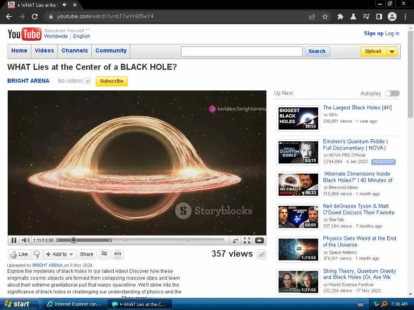Dislike the video with thumbs-down icon
This screenshot has height=310, width=414.
click(x=37, y=254)
